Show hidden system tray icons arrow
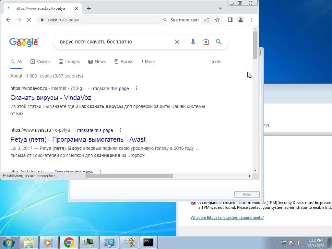The height and width of the screenshot is (249, 332). tap(276, 243)
